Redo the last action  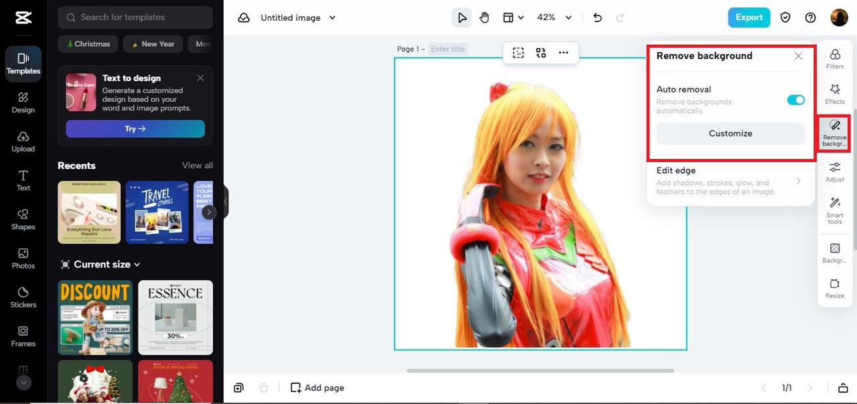(620, 18)
